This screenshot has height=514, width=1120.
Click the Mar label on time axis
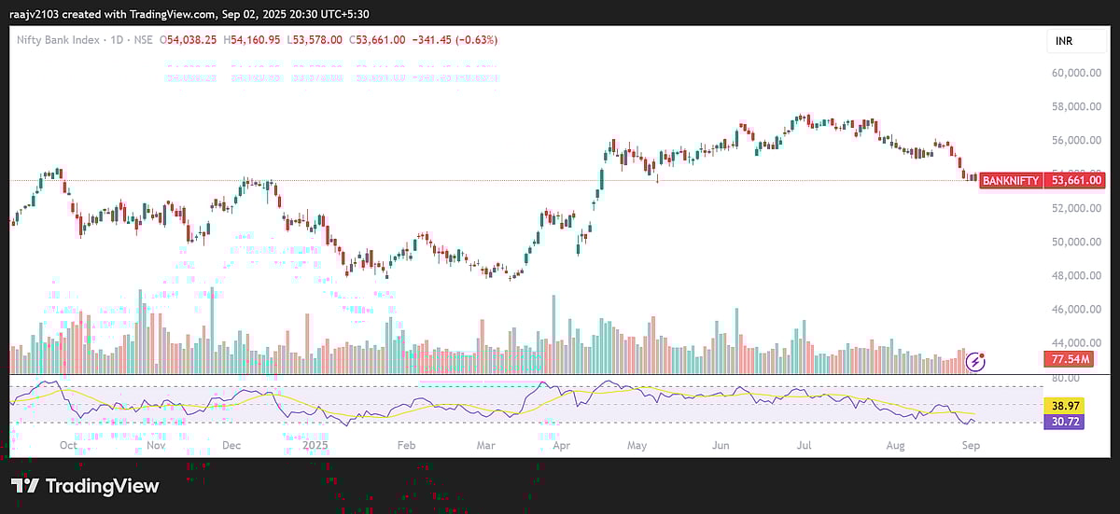pyautogui.click(x=486, y=446)
